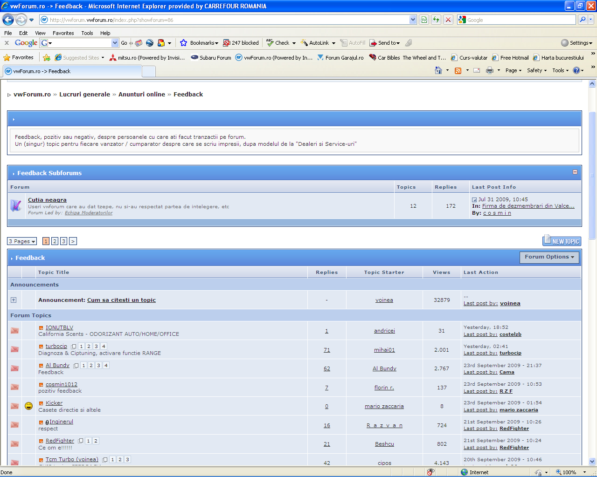597x477 pixels.
Task: Open the Page menu dropdown
Action: 514,70
